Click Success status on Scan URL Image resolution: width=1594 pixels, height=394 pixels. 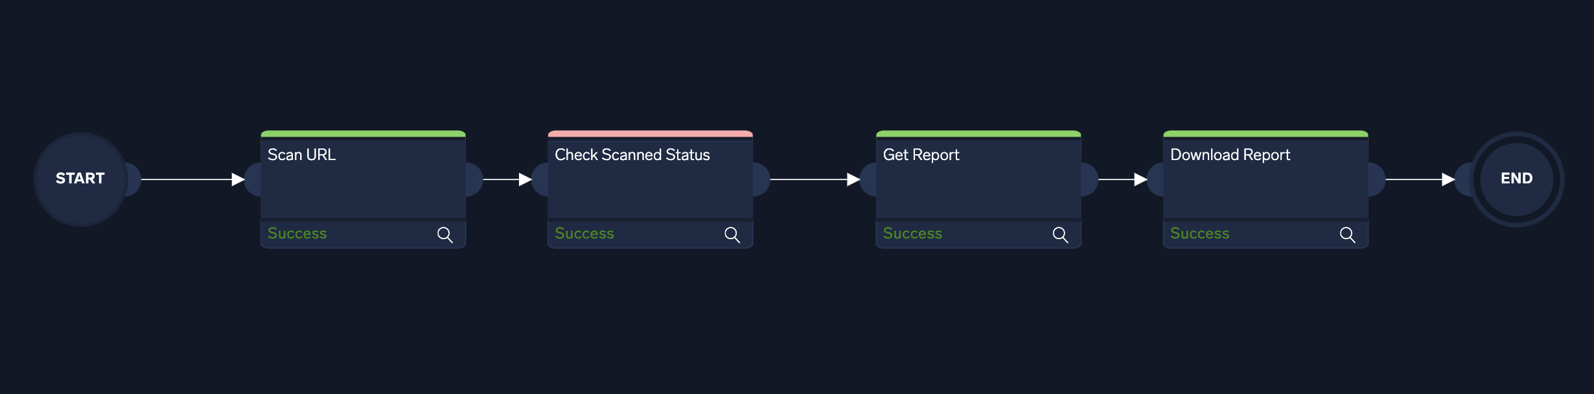click(x=297, y=233)
